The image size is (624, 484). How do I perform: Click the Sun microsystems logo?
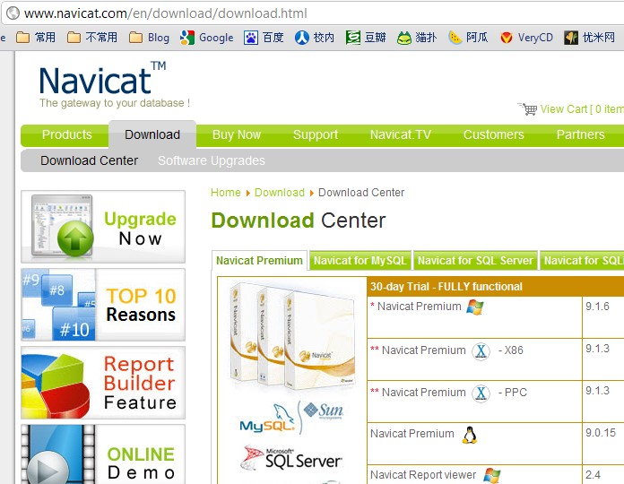tap(323, 410)
